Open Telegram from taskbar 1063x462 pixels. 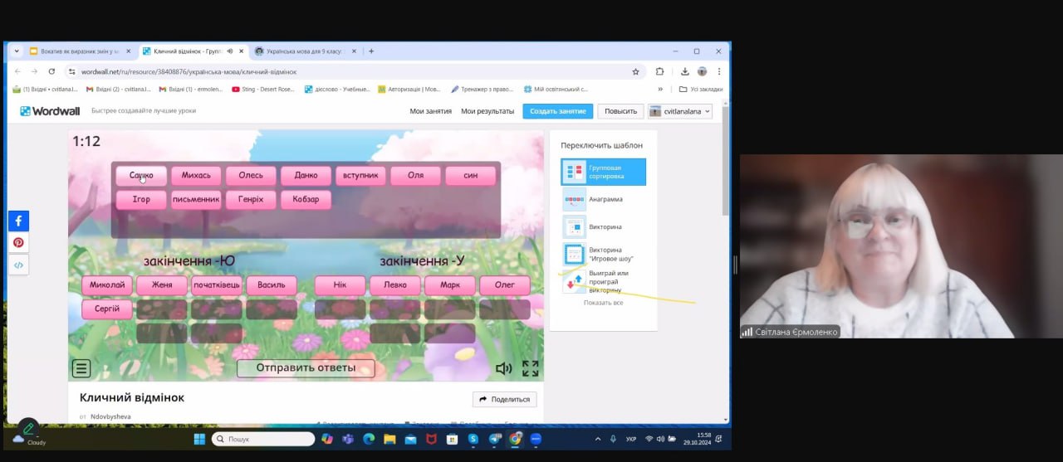(x=495, y=439)
